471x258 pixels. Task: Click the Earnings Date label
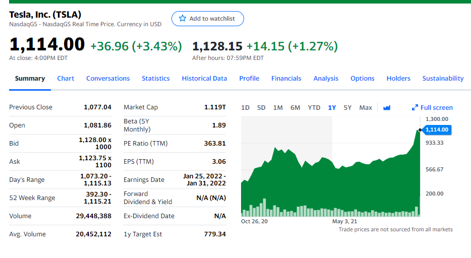point(144,180)
